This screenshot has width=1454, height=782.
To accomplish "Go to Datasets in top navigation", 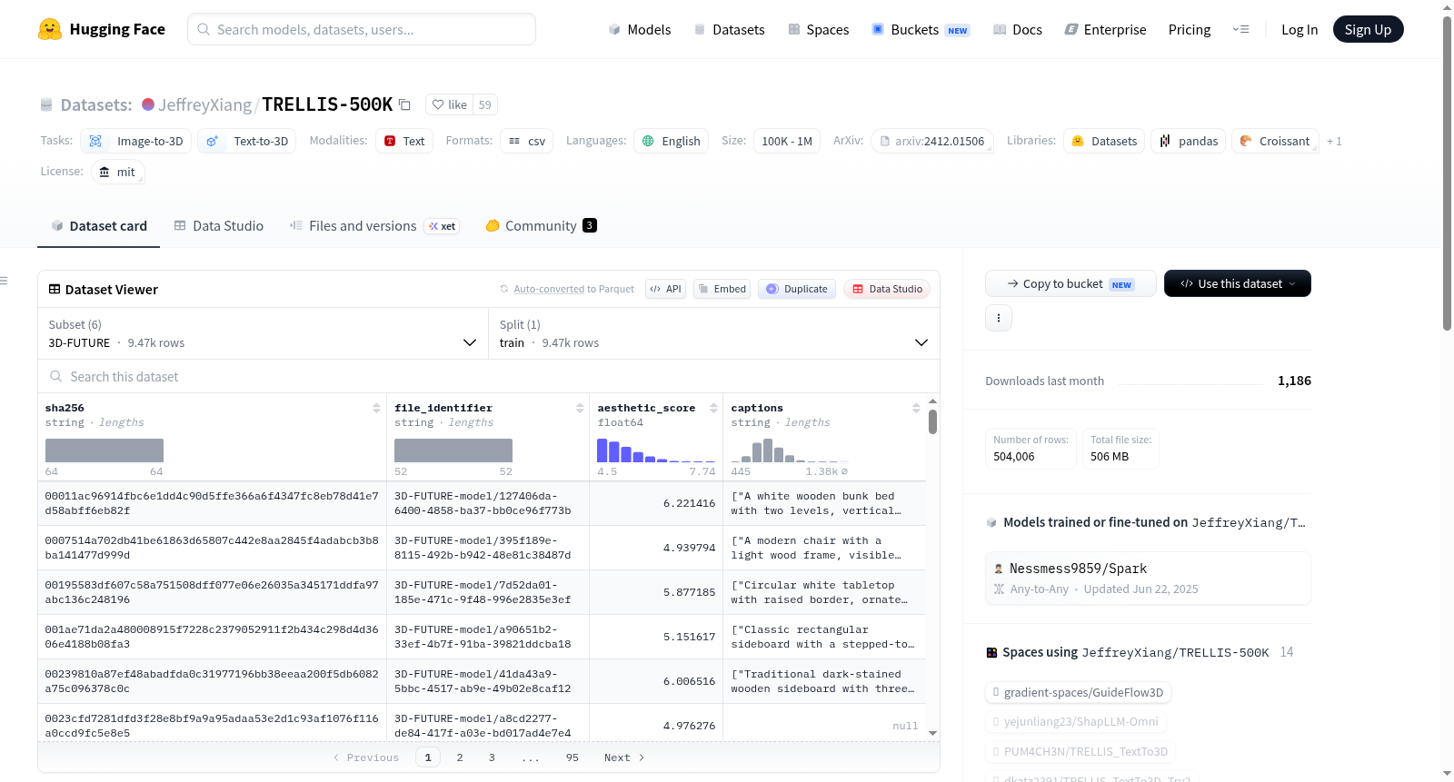I will pyautogui.click(x=729, y=30).
